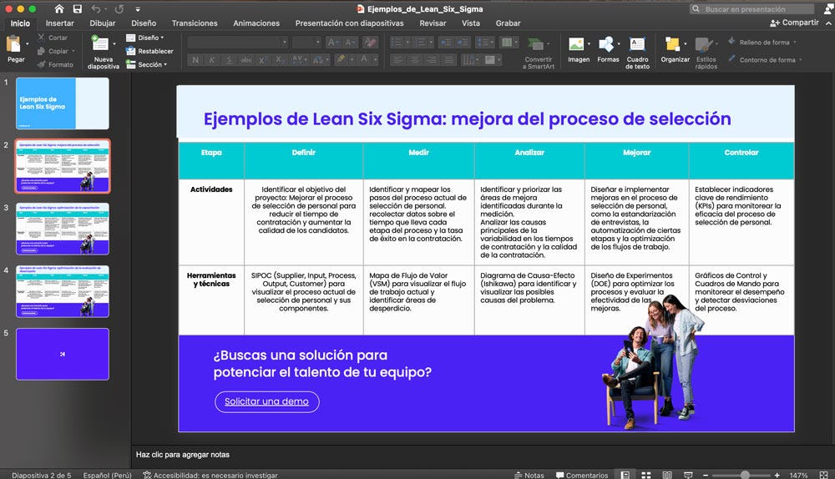This screenshot has height=479, width=835.
Task: Add a slide with Nueva diapositiva icon
Action: pos(99,43)
